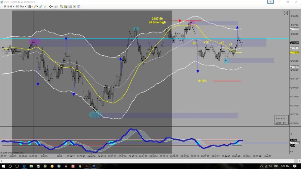Open Microsoft Edge from the taskbar
301x169 pixels.
pos(24,166)
